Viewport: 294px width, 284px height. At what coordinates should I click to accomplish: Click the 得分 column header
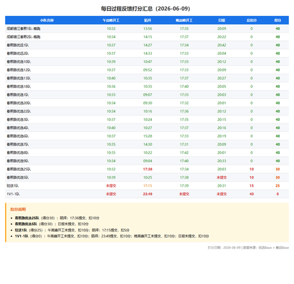click(278, 20)
